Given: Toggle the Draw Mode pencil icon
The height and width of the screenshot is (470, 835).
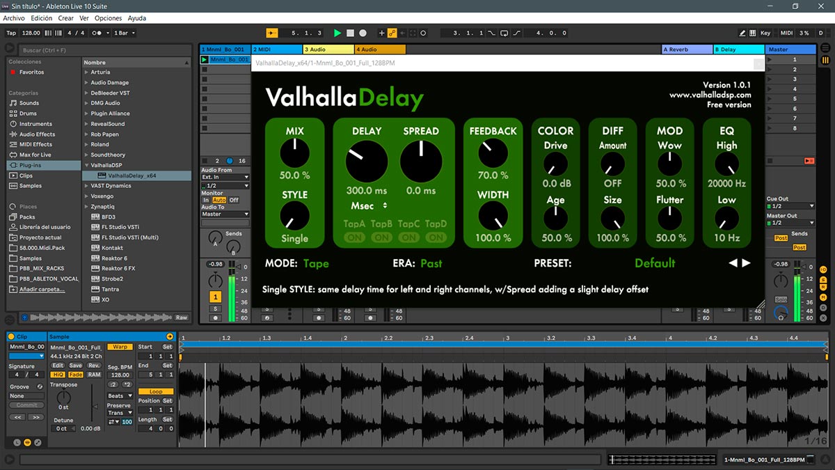Looking at the screenshot, I should (x=743, y=33).
